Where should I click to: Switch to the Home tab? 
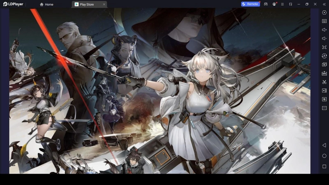pos(47,4)
